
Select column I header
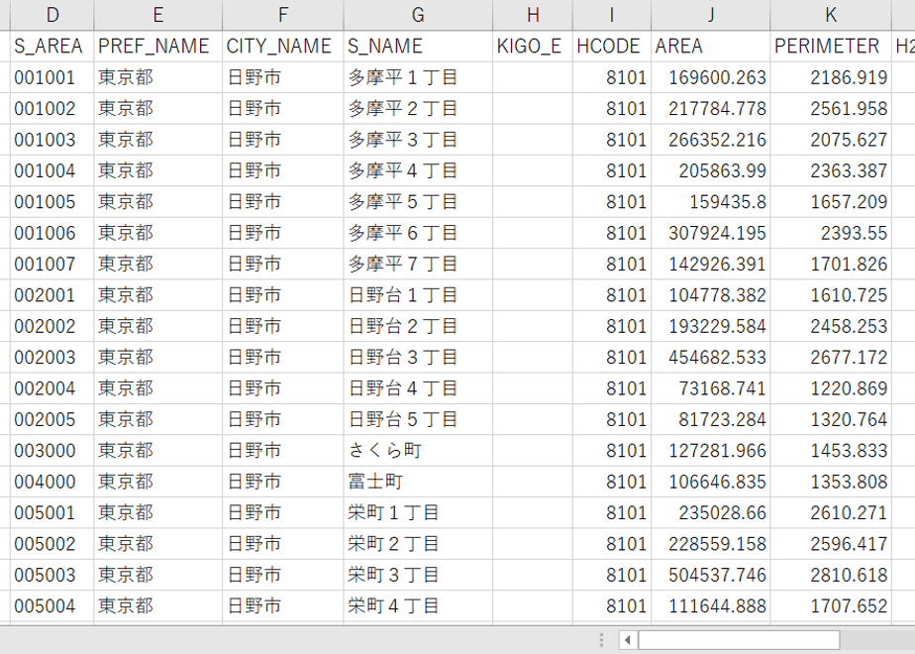(612, 15)
